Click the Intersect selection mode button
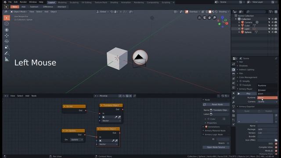Image resolution: width=281 pixels, height=158 pixels. coord(61,7)
